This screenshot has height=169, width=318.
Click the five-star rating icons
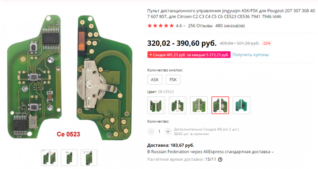point(161,26)
